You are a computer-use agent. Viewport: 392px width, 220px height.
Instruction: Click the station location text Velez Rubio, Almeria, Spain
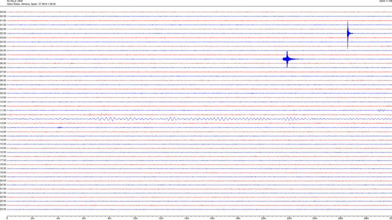click(22, 4)
